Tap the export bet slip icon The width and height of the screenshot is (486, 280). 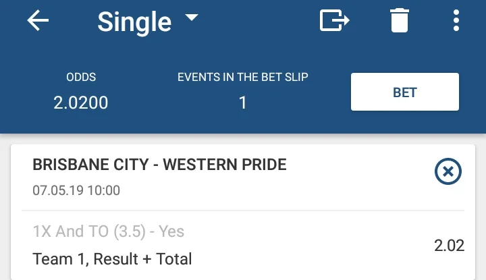pyautogui.click(x=334, y=21)
